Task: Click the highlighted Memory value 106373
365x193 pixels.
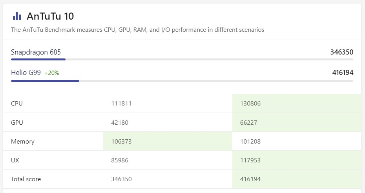Action: [x=121, y=141]
